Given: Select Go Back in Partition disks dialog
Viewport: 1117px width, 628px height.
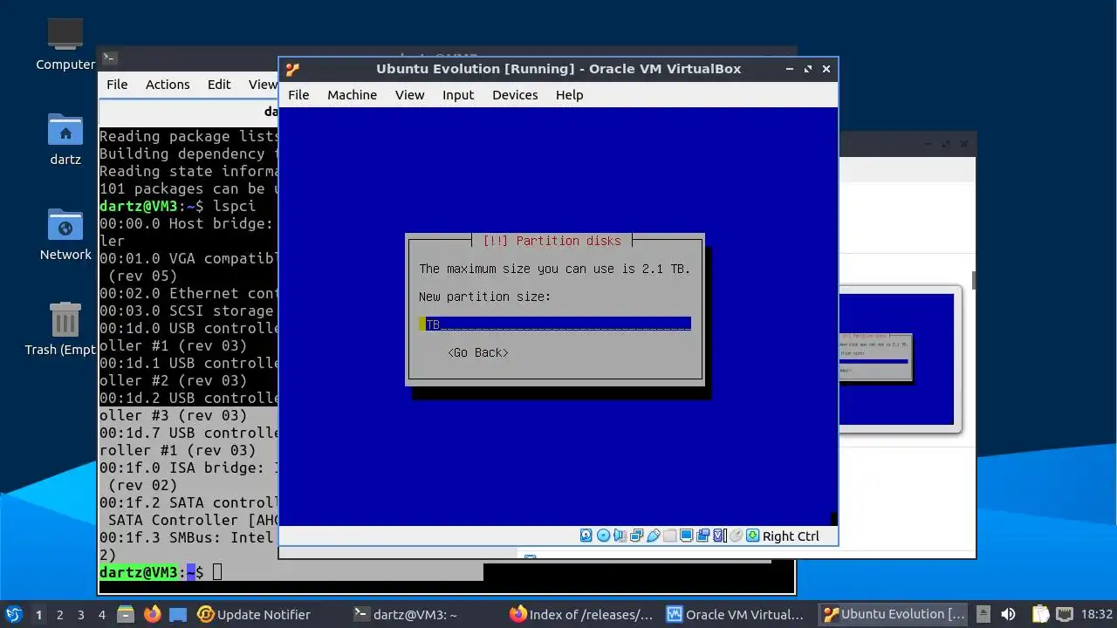Looking at the screenshot, I should (x=478, y=352).
